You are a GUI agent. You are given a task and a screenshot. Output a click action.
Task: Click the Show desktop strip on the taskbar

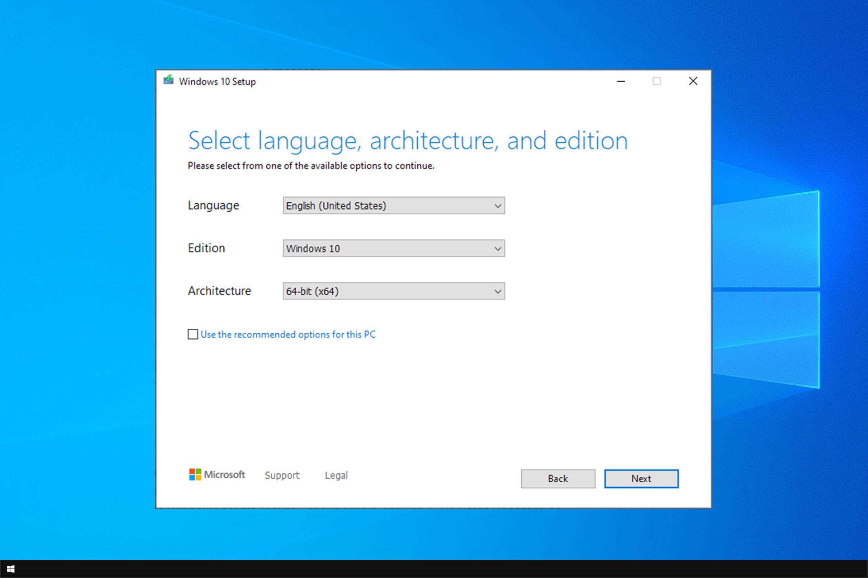click(x=866, y=569)
